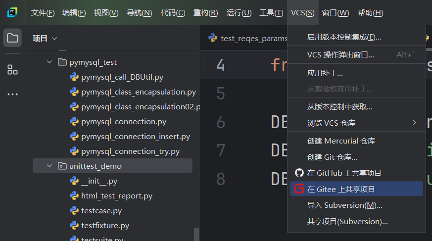Select pymysql_connection.py in project tree
Screen dimensions: 432x241
click(x=124, y=122)
